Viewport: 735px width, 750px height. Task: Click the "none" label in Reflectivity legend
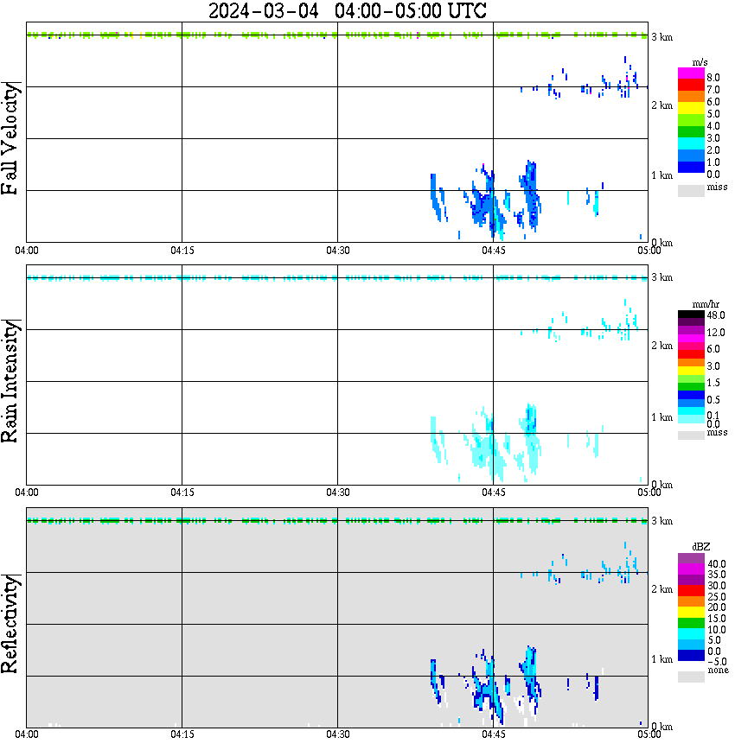coord(718,671)
